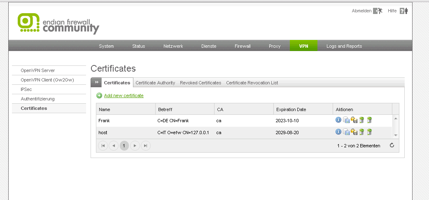
Task: Show info for the host certificate
Action: point(338,132)
